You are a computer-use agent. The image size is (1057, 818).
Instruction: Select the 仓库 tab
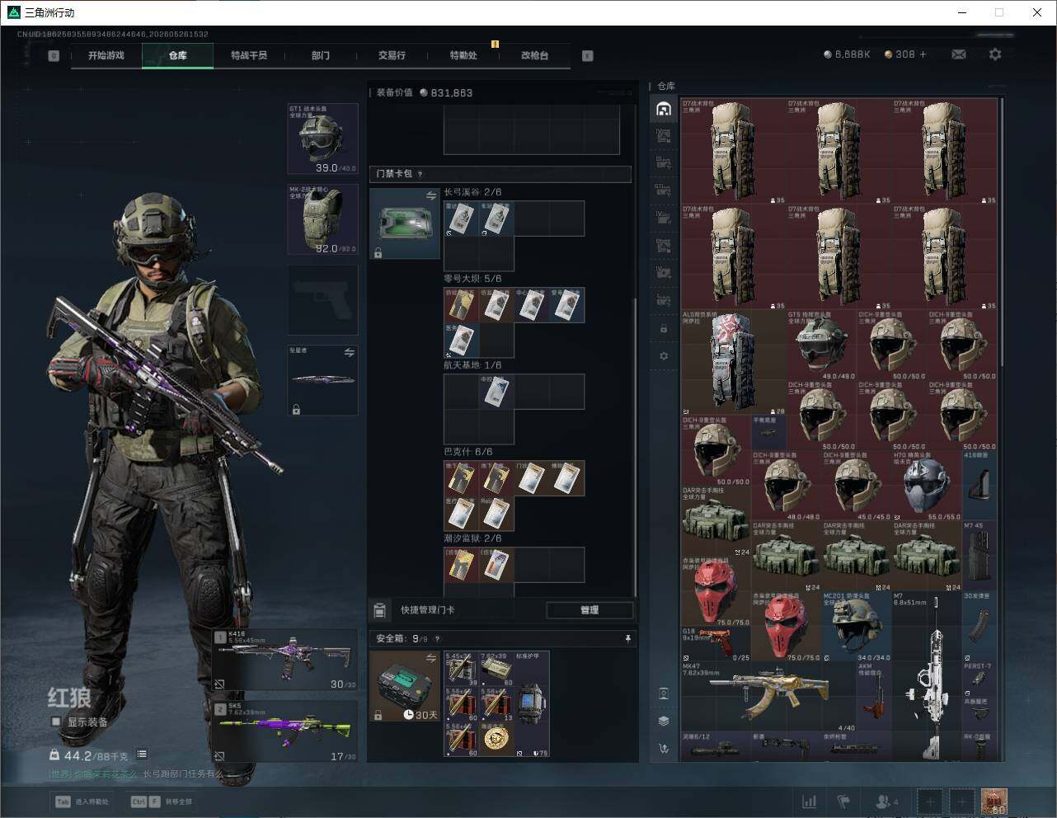[178, 55]
